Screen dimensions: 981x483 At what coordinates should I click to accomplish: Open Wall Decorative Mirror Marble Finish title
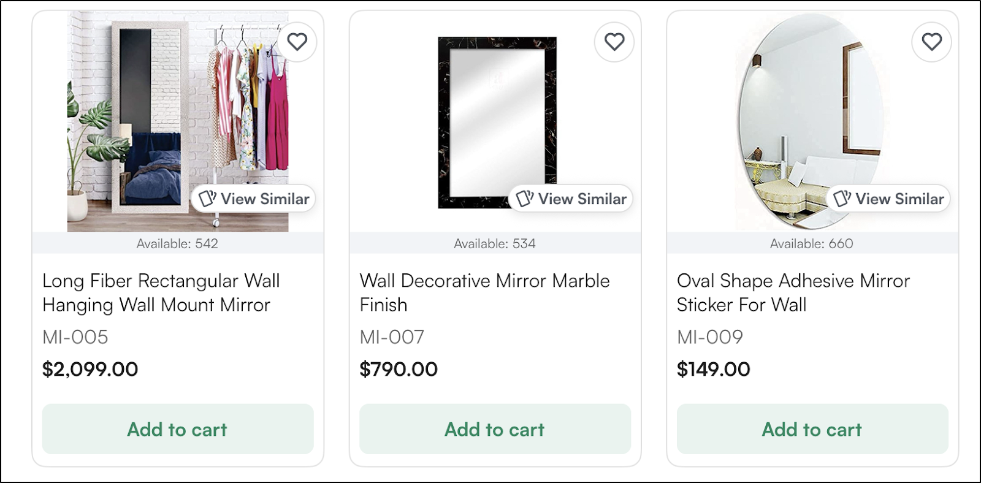point(484,293)
